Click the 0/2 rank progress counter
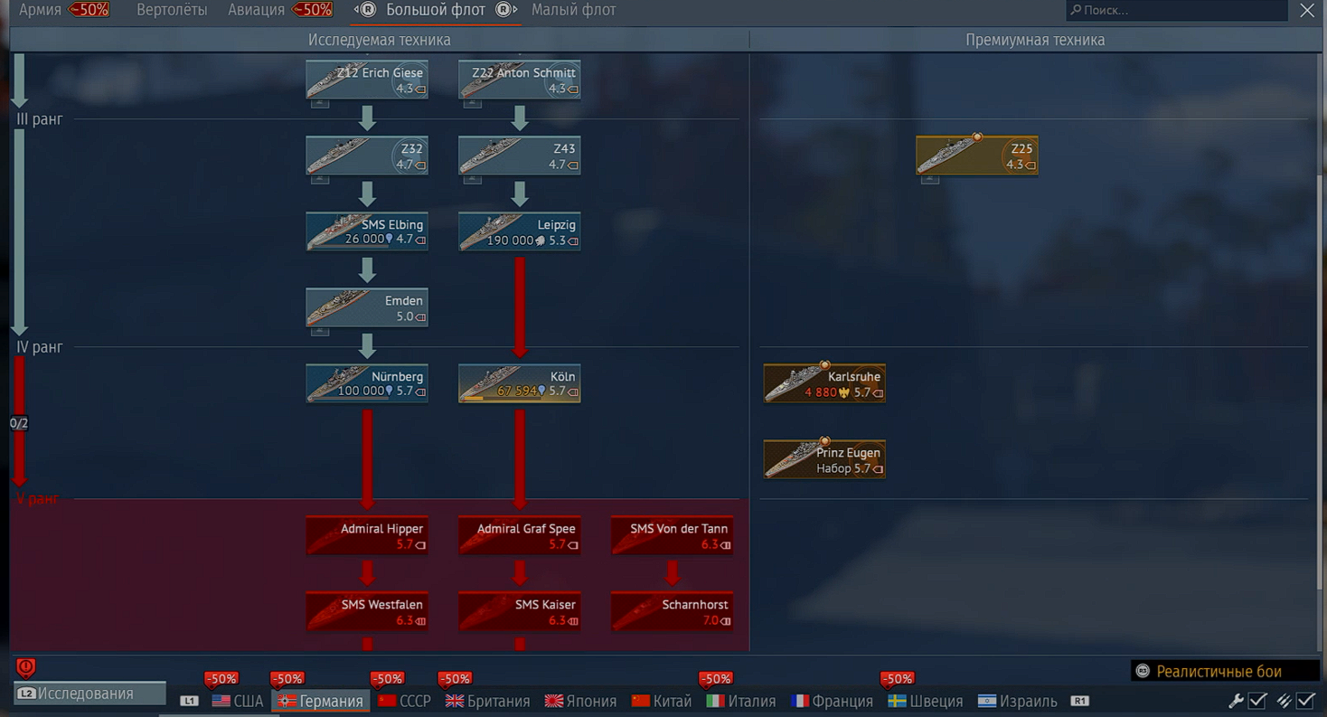 click(x=19, y=423)
